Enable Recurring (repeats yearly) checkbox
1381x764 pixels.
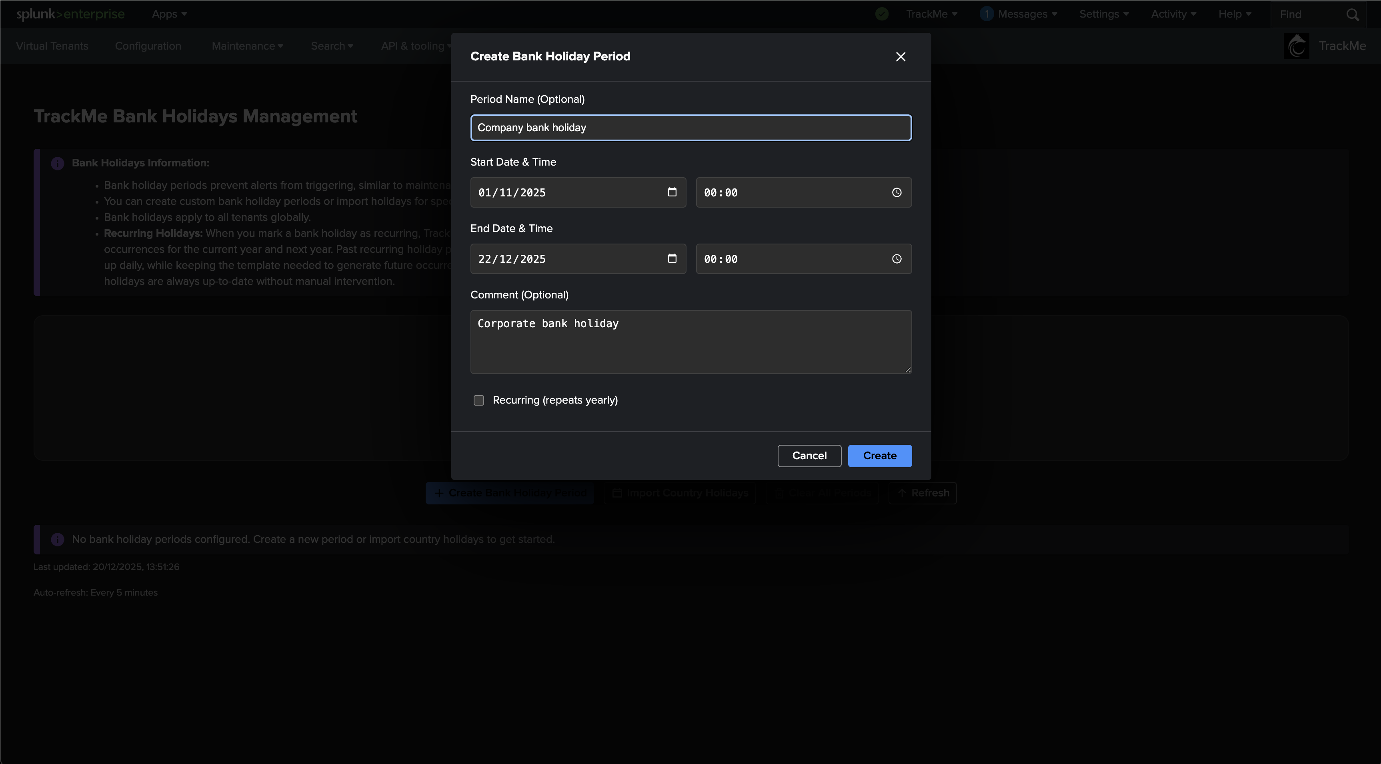[x=479, y=400]
